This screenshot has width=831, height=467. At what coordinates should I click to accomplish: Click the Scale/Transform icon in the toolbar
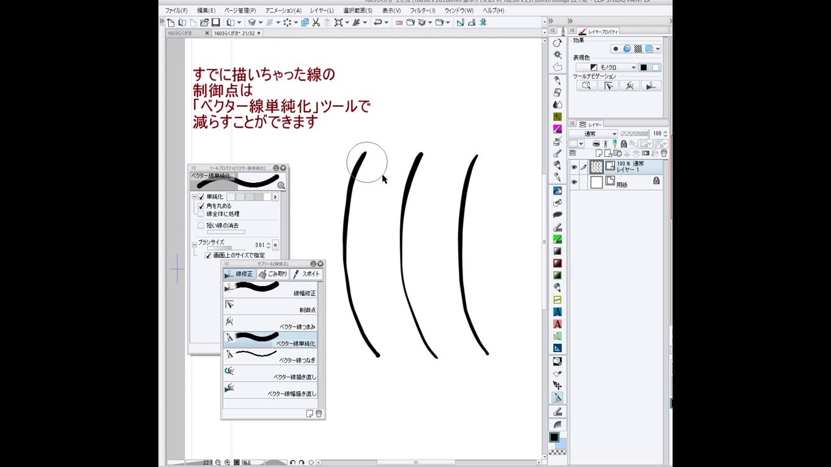click(x=338, y=22)
